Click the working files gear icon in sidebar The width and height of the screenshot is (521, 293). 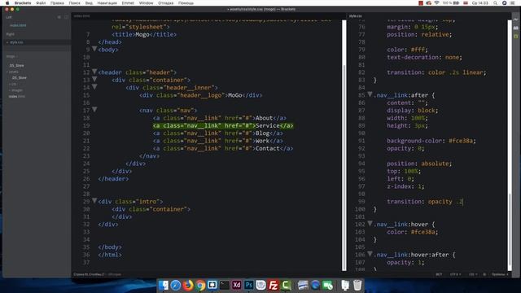(x=59, y=17)
